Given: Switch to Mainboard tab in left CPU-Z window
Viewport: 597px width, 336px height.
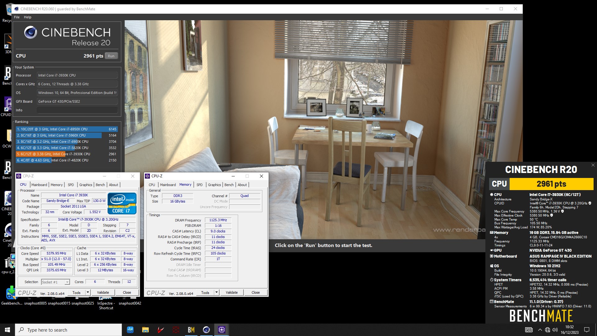Looking at the screenshot, I should pyautogui.click(x=39, y=185).
